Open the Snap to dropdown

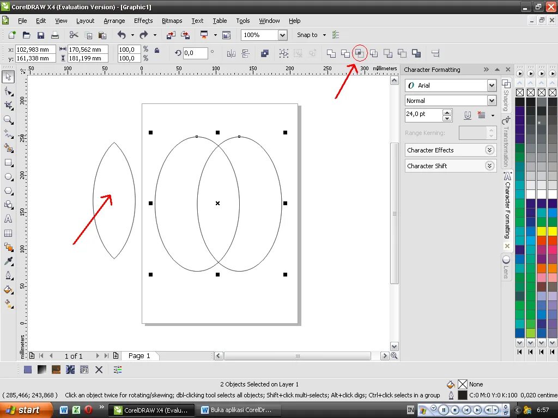[x=324, y=35]
